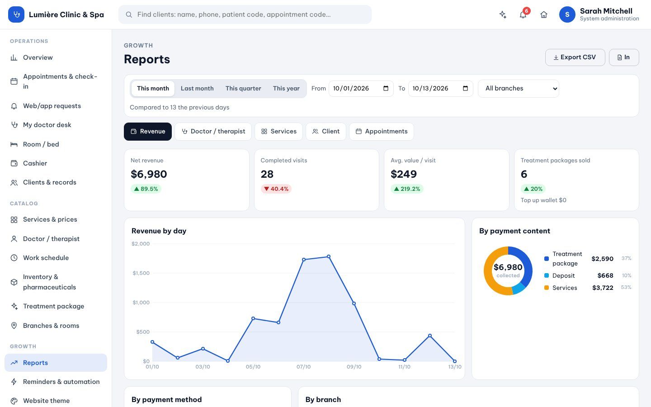Click the 07/10 data point on chart
This screenshot has width=651, height=407.
pyautogui.click(x=304, y=260)
